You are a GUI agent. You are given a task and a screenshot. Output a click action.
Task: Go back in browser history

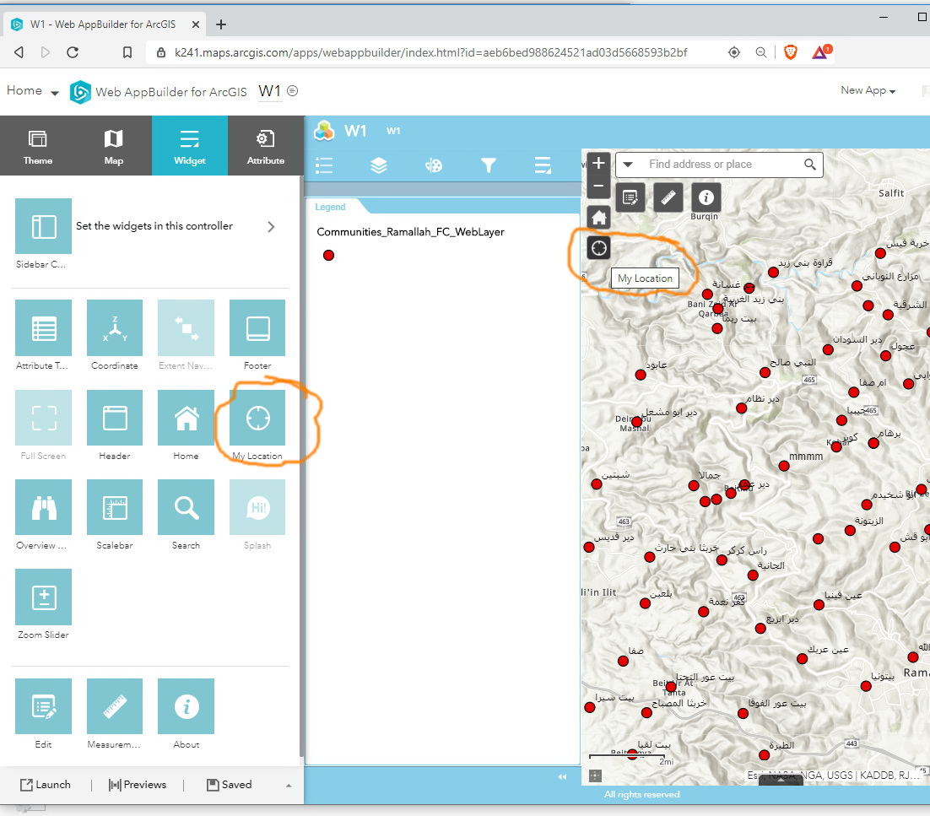point(19,52)
